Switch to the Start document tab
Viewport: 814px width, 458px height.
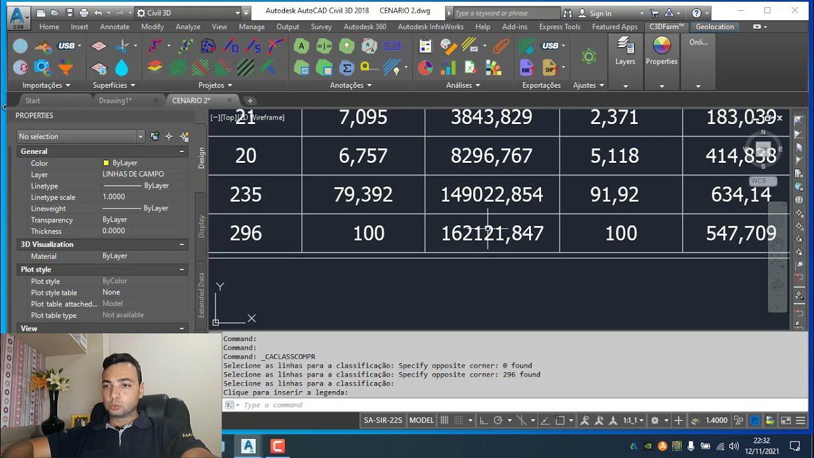(32, 101)
